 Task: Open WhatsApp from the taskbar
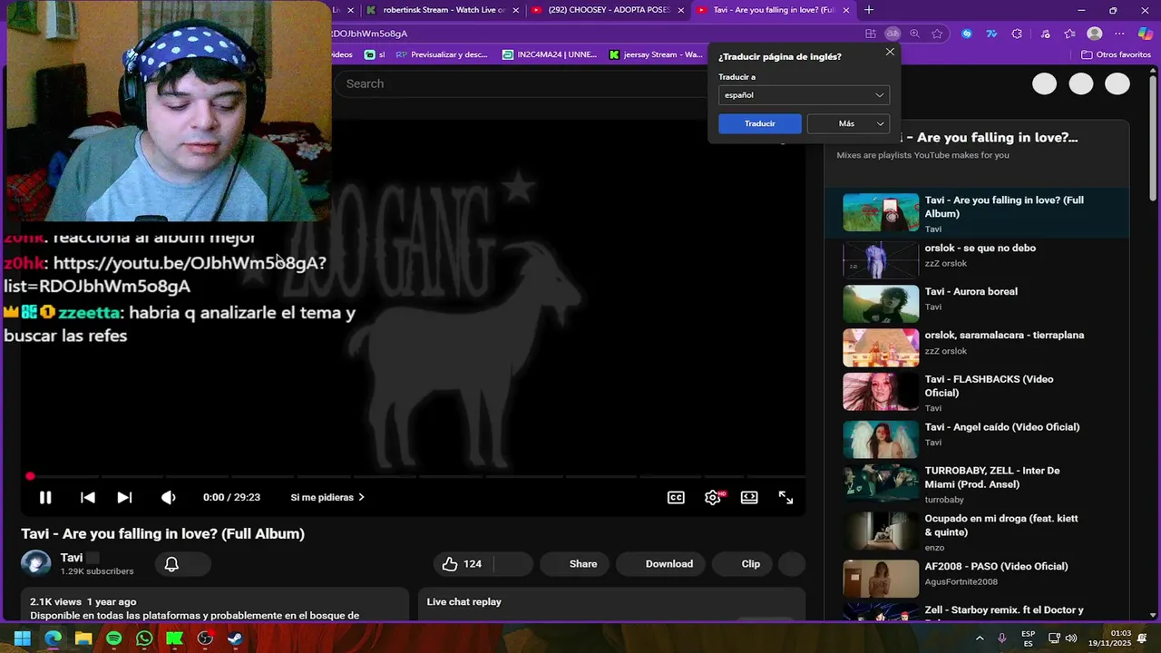144,638
